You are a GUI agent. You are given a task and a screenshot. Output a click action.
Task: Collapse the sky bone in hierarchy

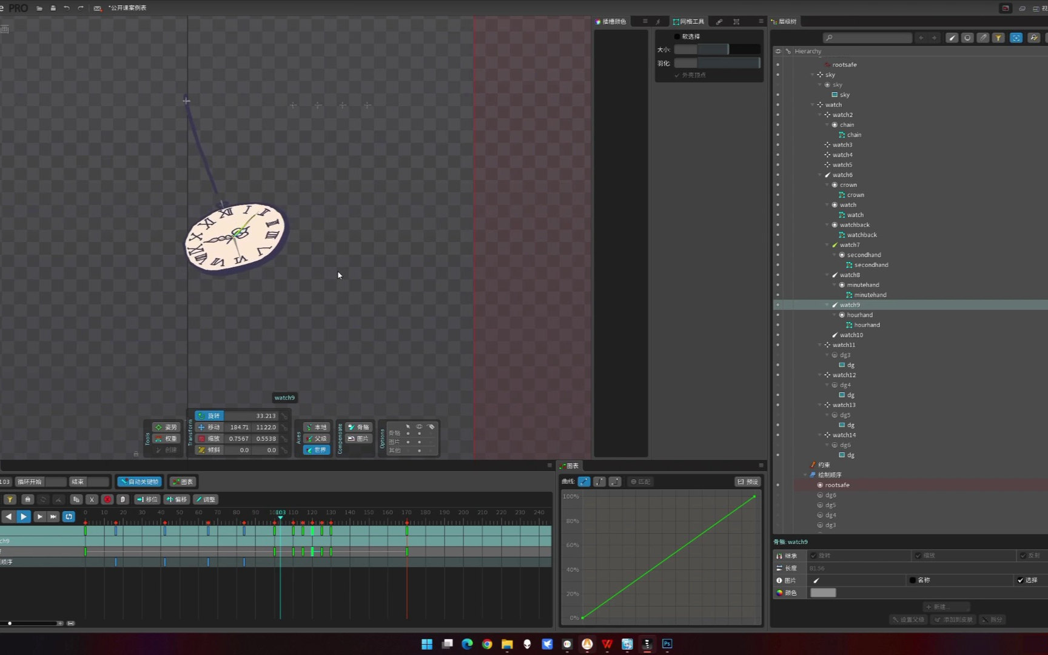pos(813,75)
